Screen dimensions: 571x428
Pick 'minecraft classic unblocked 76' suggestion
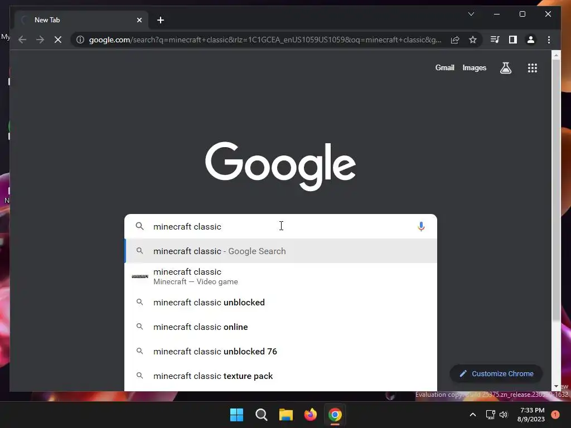[280, 351]
